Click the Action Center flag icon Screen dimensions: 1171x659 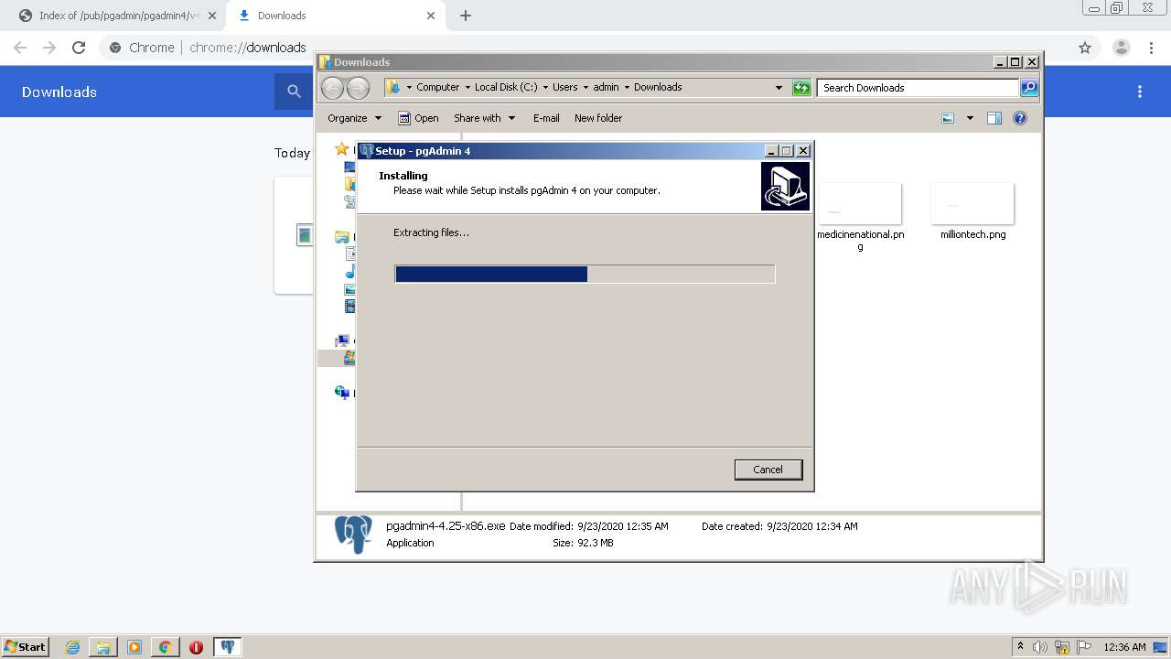[x=1083, y=647]
